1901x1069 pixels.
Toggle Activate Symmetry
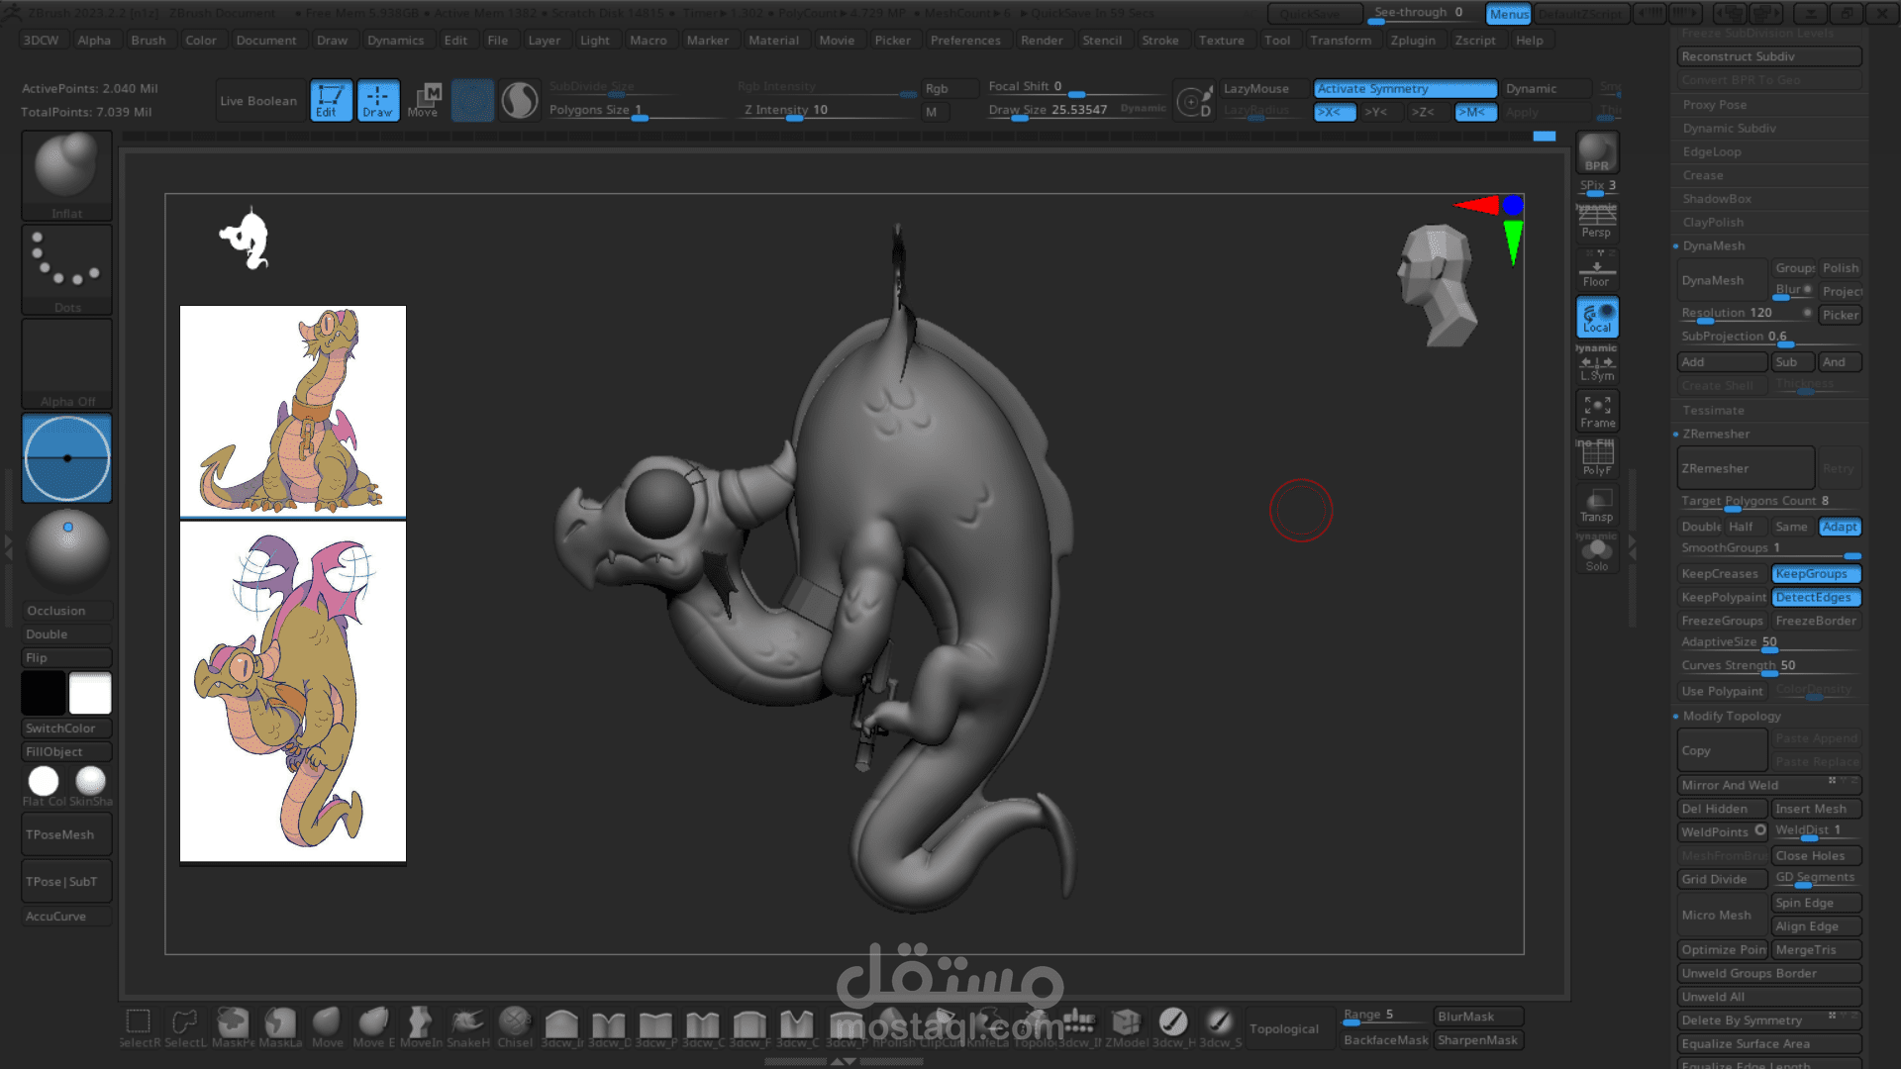point(1404,88)
